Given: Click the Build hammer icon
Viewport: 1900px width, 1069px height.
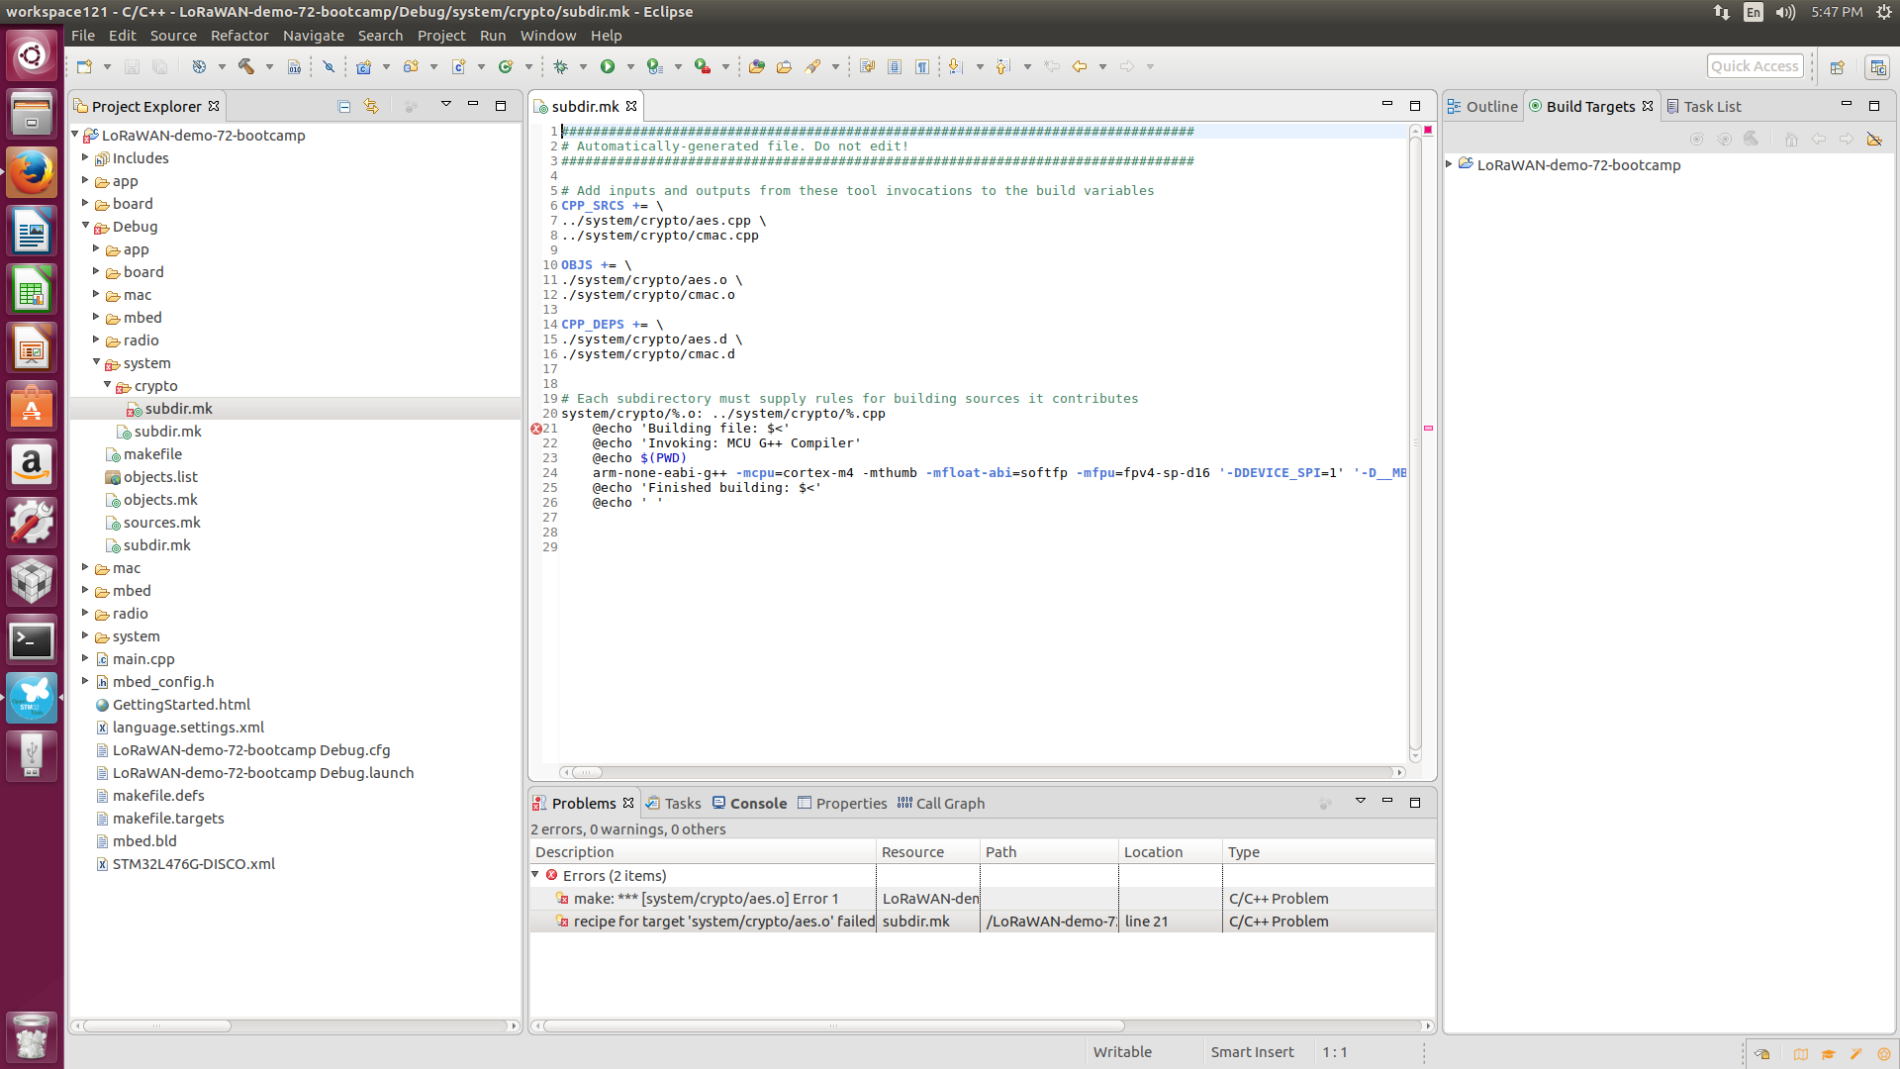Looking at the screenshot, I should tap(245, 66).
